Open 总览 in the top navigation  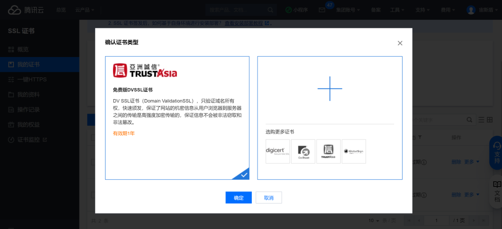[61, 10]
